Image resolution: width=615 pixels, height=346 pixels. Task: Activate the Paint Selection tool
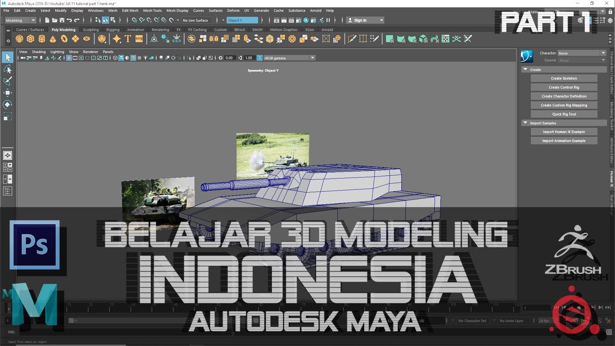[x=8, y=81]
